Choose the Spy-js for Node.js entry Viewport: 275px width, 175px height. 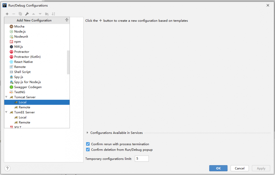pos(37,82)
